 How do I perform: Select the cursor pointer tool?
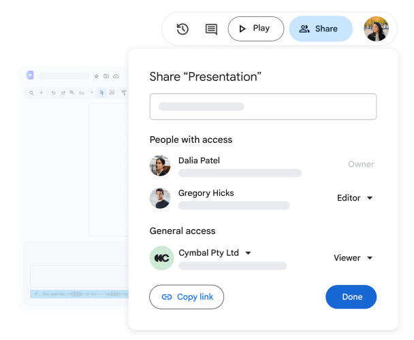[x=102, y=92]
